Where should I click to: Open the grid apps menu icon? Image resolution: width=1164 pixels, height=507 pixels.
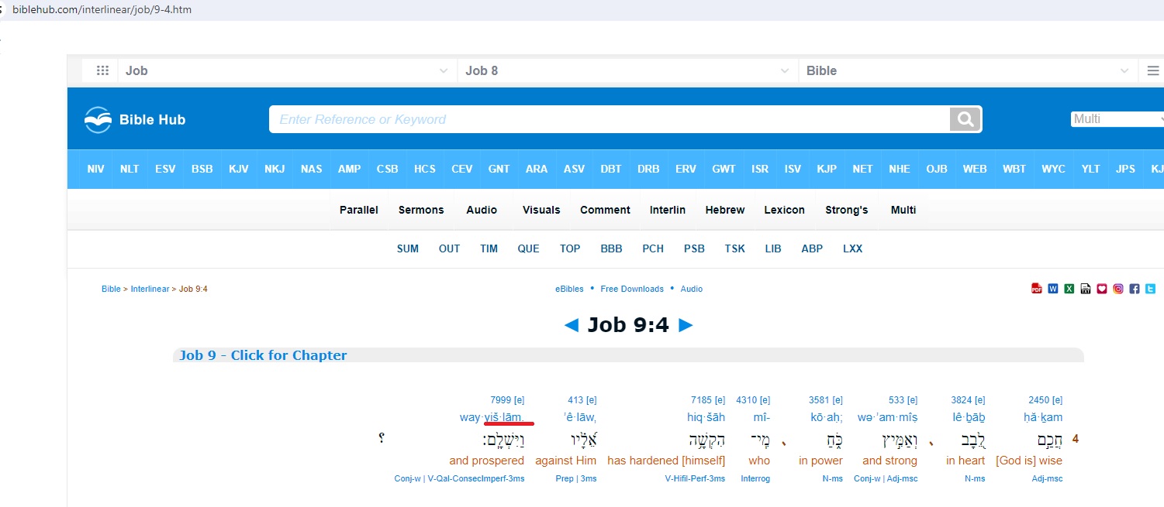102,70
